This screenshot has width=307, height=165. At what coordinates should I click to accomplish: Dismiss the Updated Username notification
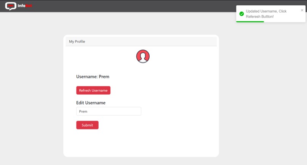(302, 10)
